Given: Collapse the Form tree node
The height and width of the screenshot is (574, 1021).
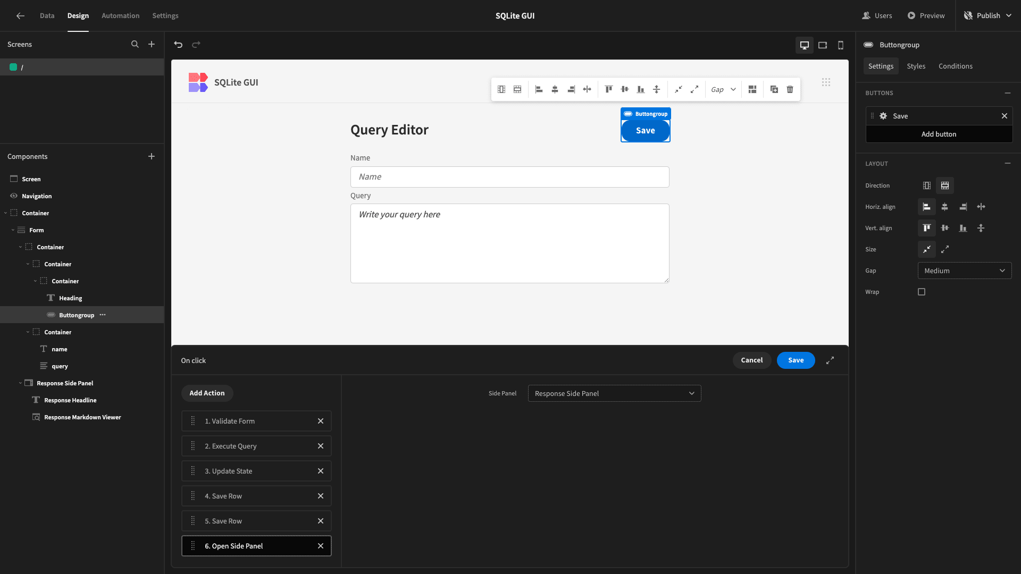Looking at the screenshot, I should pyautogui.click(x=13, y=230).
